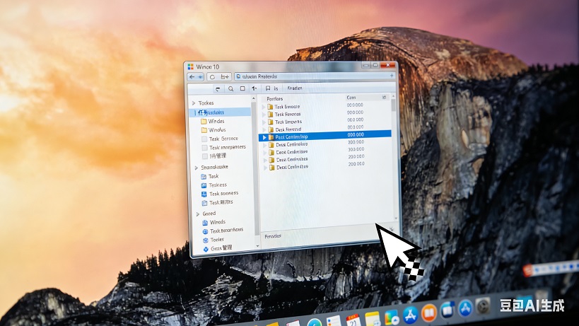Viewport: 579px width, 326px height.
Task: Select the Windes folder in sidebar
Action: [x=216, y=122]
